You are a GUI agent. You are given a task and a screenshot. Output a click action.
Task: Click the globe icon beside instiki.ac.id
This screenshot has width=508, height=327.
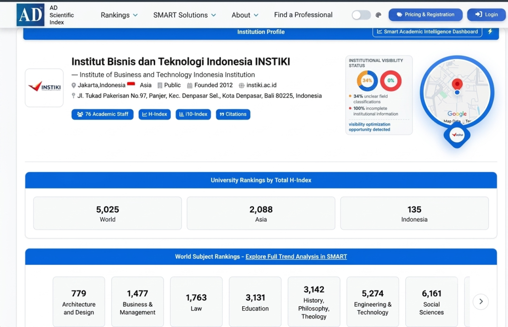242,85
